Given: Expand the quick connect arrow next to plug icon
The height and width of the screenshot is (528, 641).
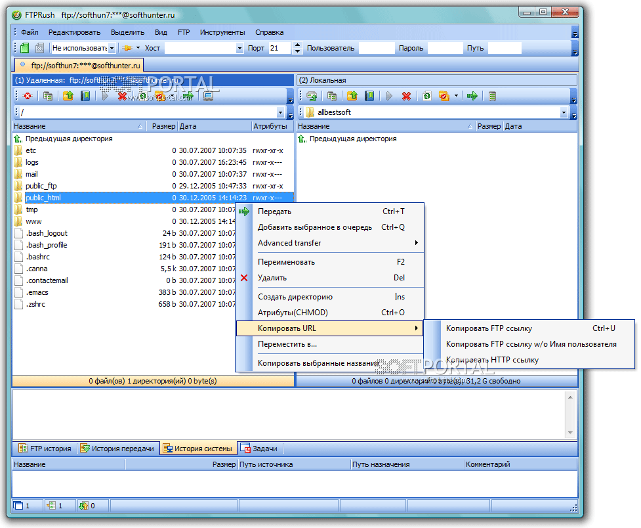Looking at the screenshot, I should click(138, 48).
